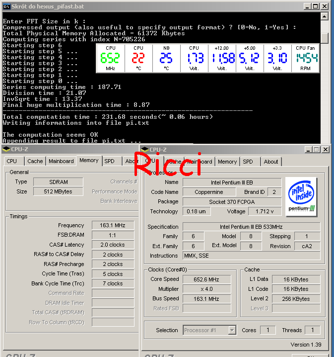
Task: Click the Version 1.39 text
Action: (x=306, y=345)
